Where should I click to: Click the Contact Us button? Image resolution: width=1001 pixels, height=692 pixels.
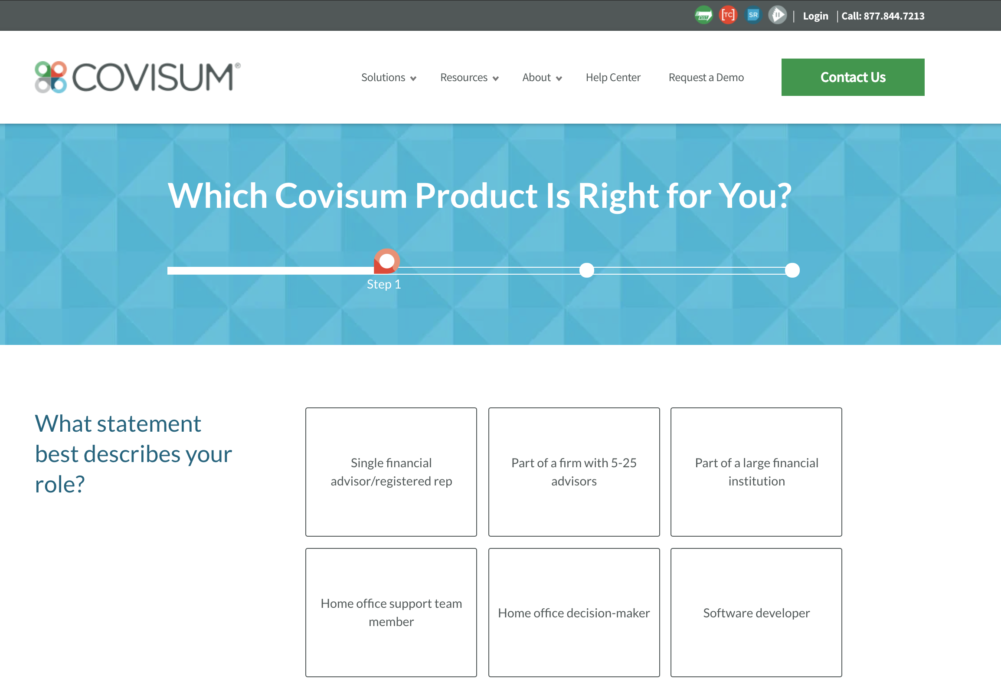(x=854, y=77)
